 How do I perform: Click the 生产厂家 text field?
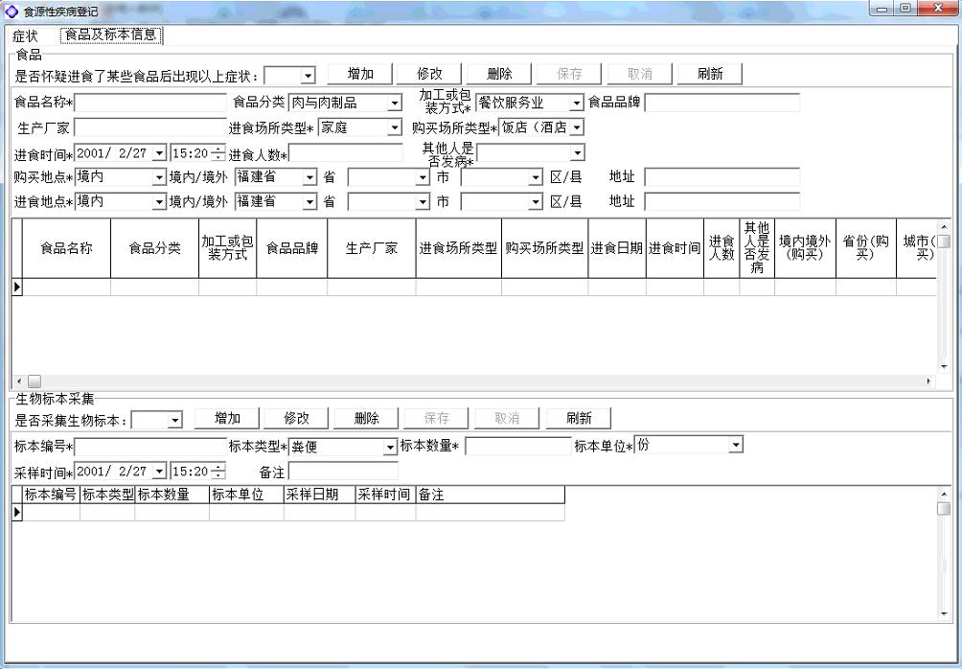[151, 127]
